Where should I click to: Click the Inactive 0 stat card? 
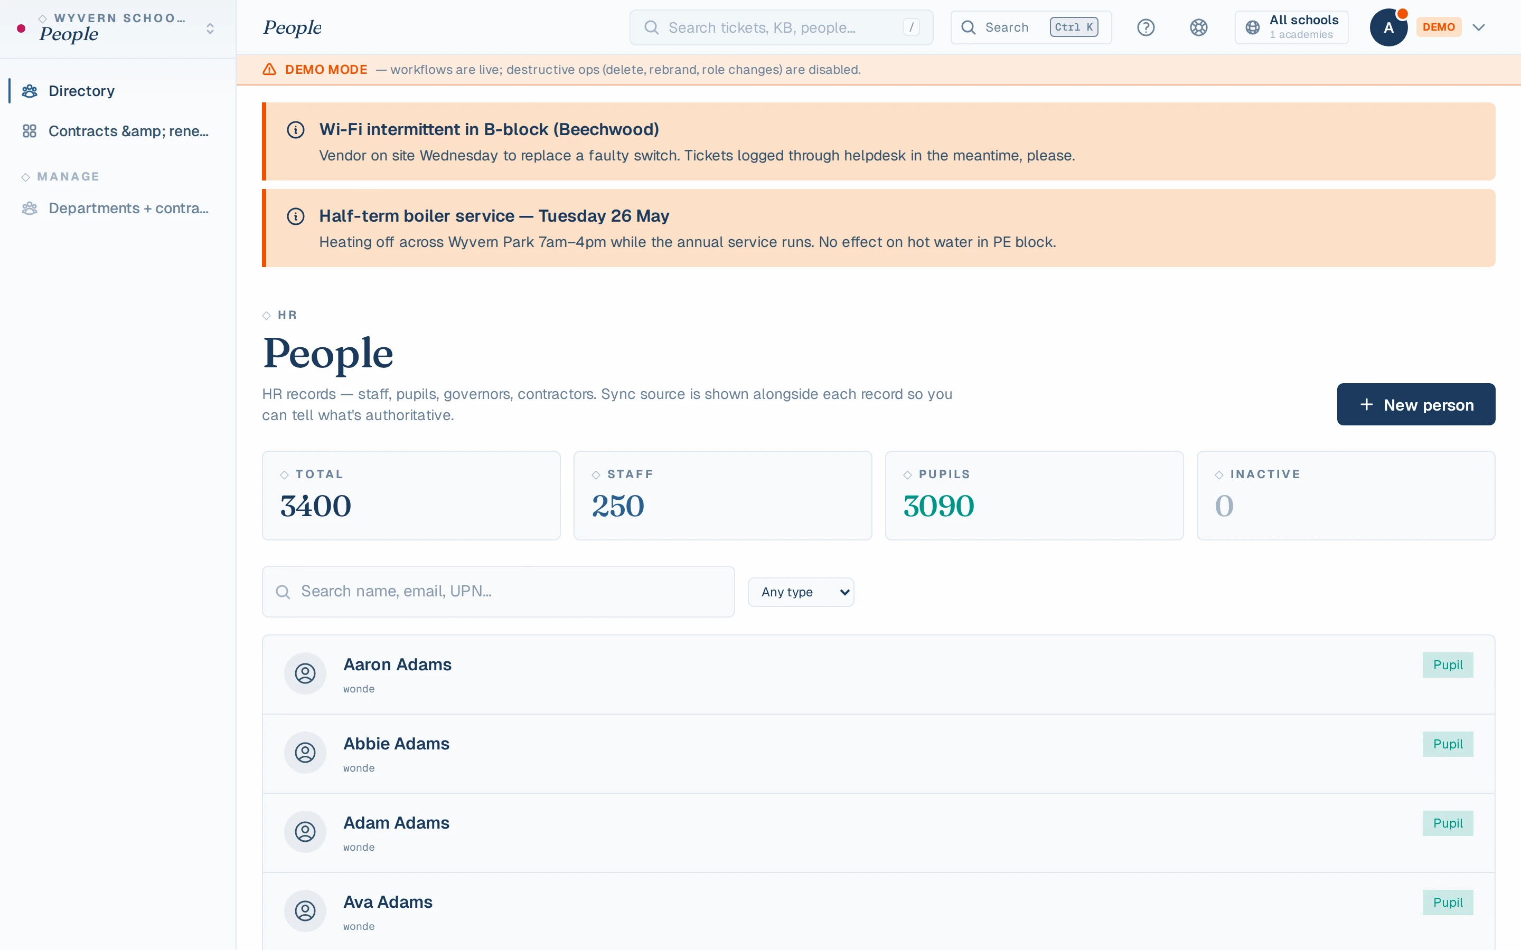point(1346,496)
